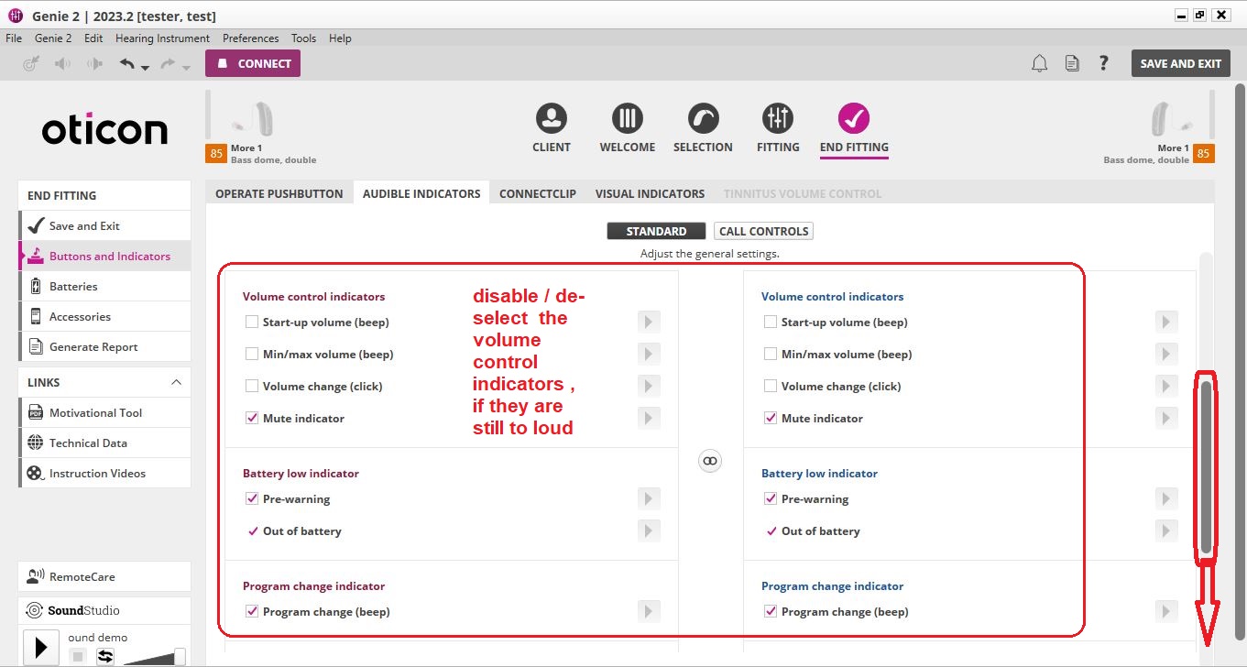Click the CONNECT button
The image size is (1247, 667).
(253, 63)
